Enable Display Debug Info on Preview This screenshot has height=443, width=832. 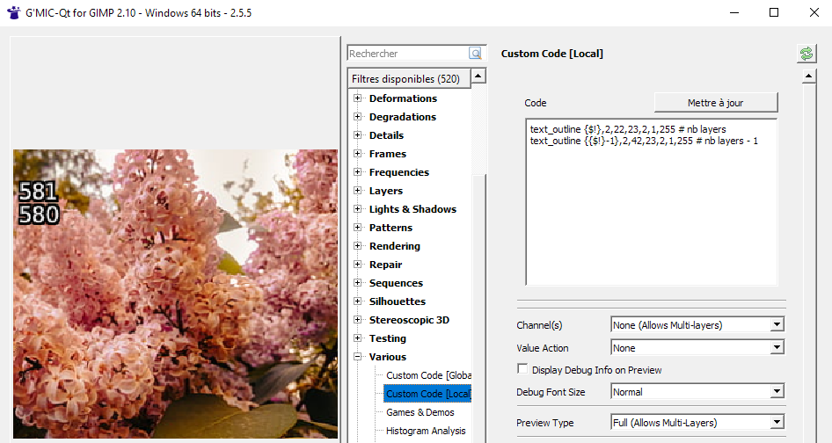click(x=523, y=370)
